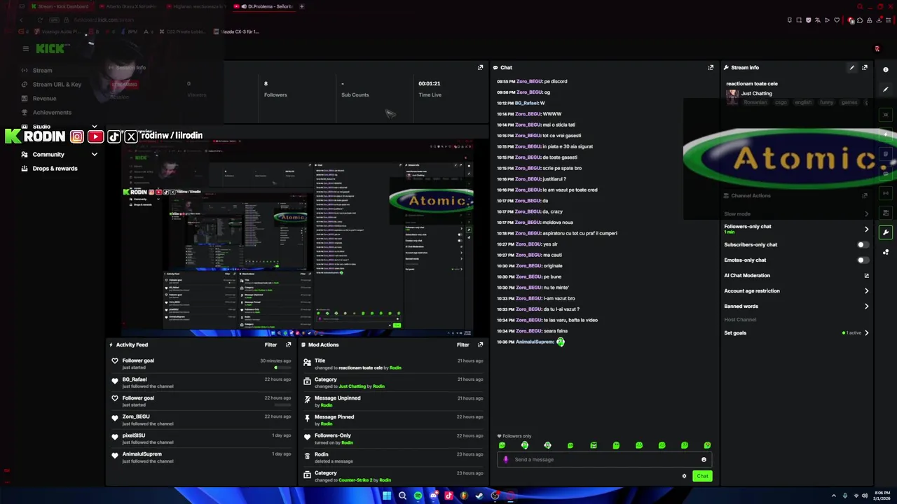Open Drops & rewards in sidebar
This screenshot has height=504, width=897.
[55, 169]
